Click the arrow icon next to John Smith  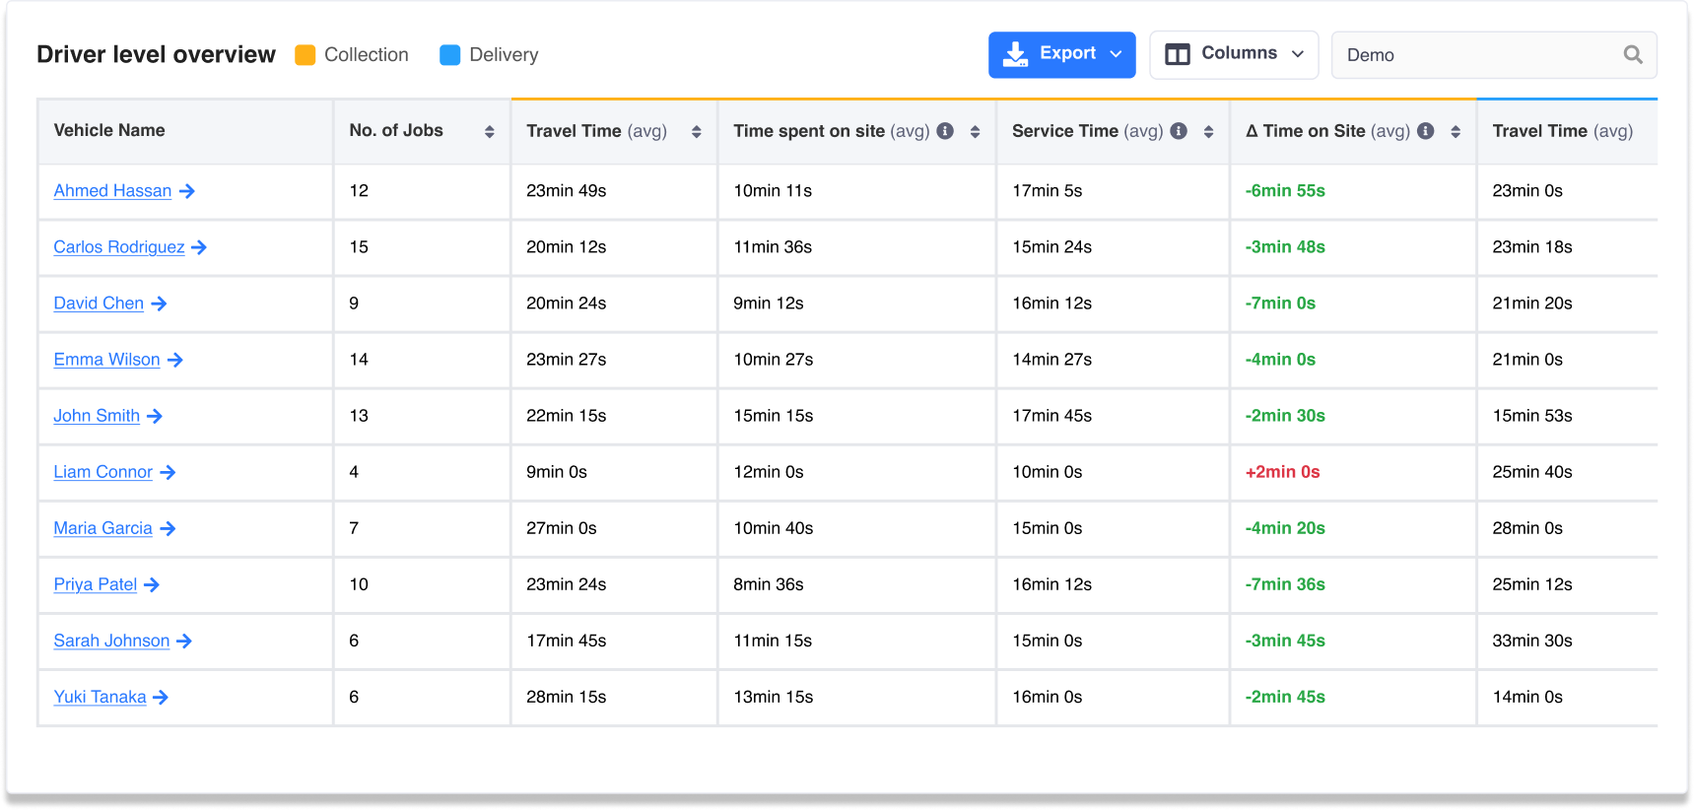pyautogui.click(x=155, y=416)
